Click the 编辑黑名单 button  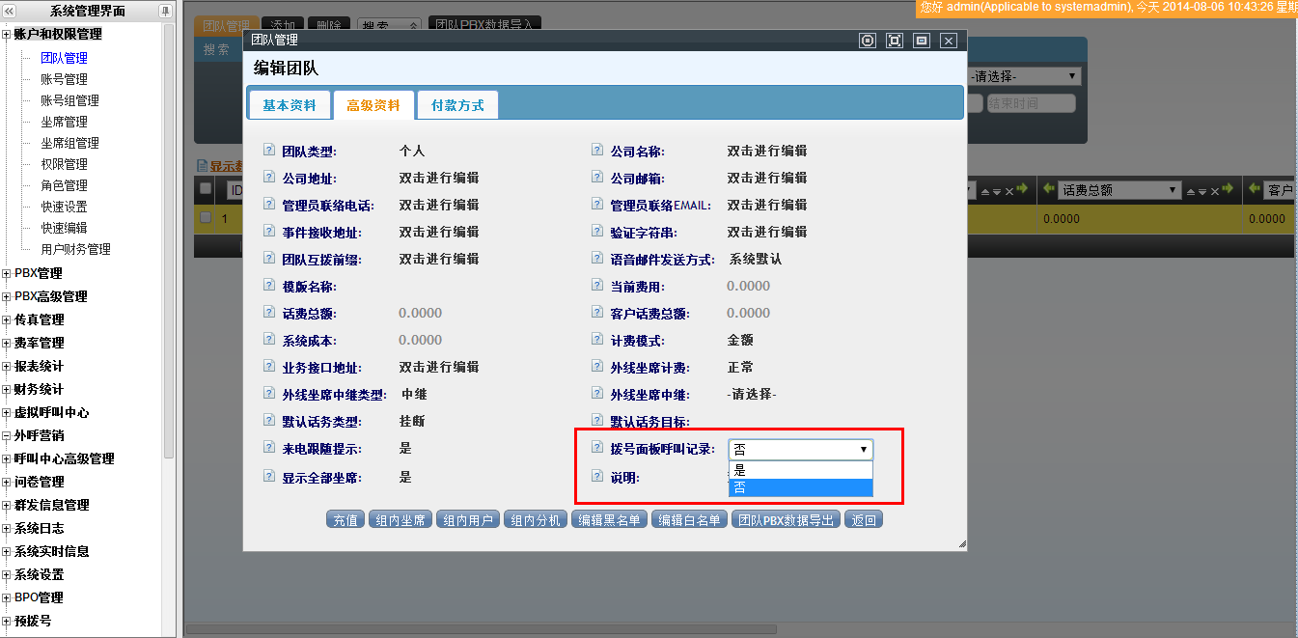pos(609,520)
